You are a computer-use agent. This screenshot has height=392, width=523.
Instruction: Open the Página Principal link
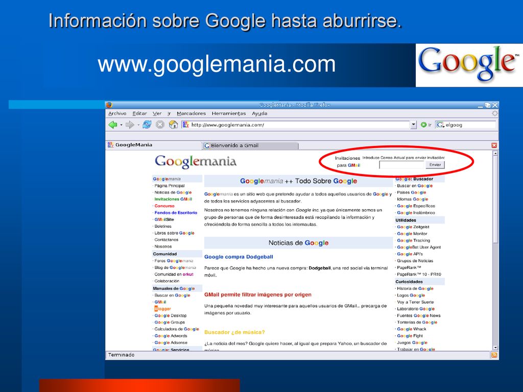[x=170, y=186]
